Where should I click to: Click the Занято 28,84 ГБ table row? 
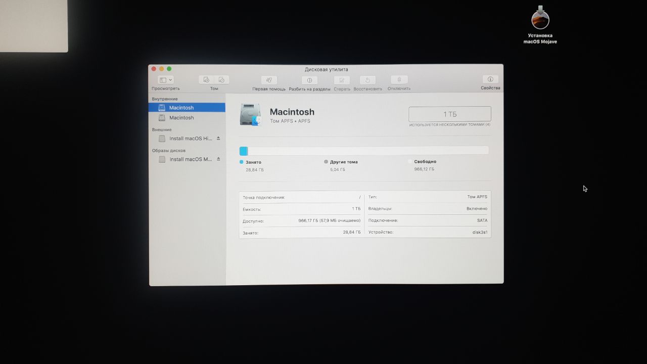tap(302, 233)
